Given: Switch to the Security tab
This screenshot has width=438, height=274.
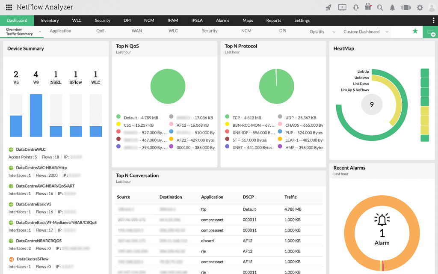Looking at the screenshot, I should pos(102,20).
